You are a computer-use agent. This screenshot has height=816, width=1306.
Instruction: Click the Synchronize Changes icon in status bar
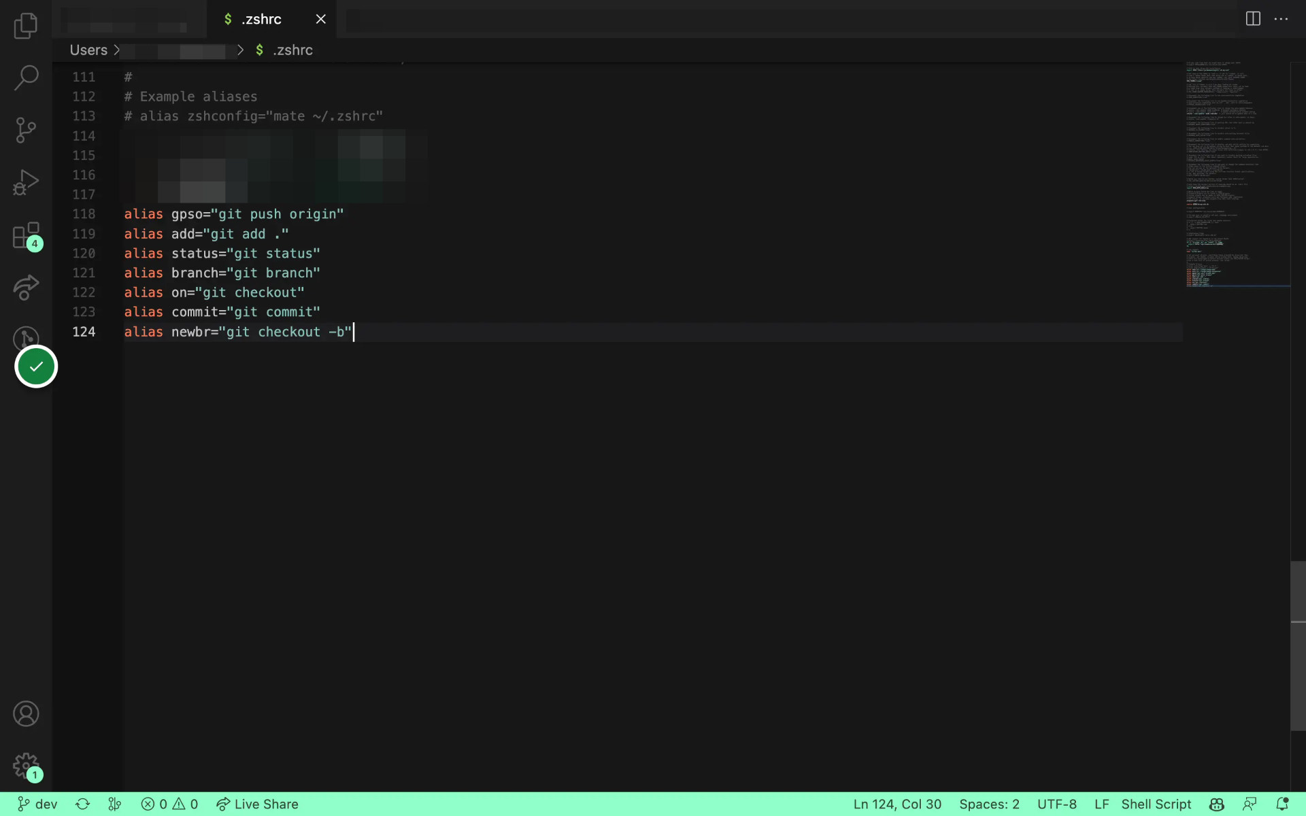click(82, 804)
